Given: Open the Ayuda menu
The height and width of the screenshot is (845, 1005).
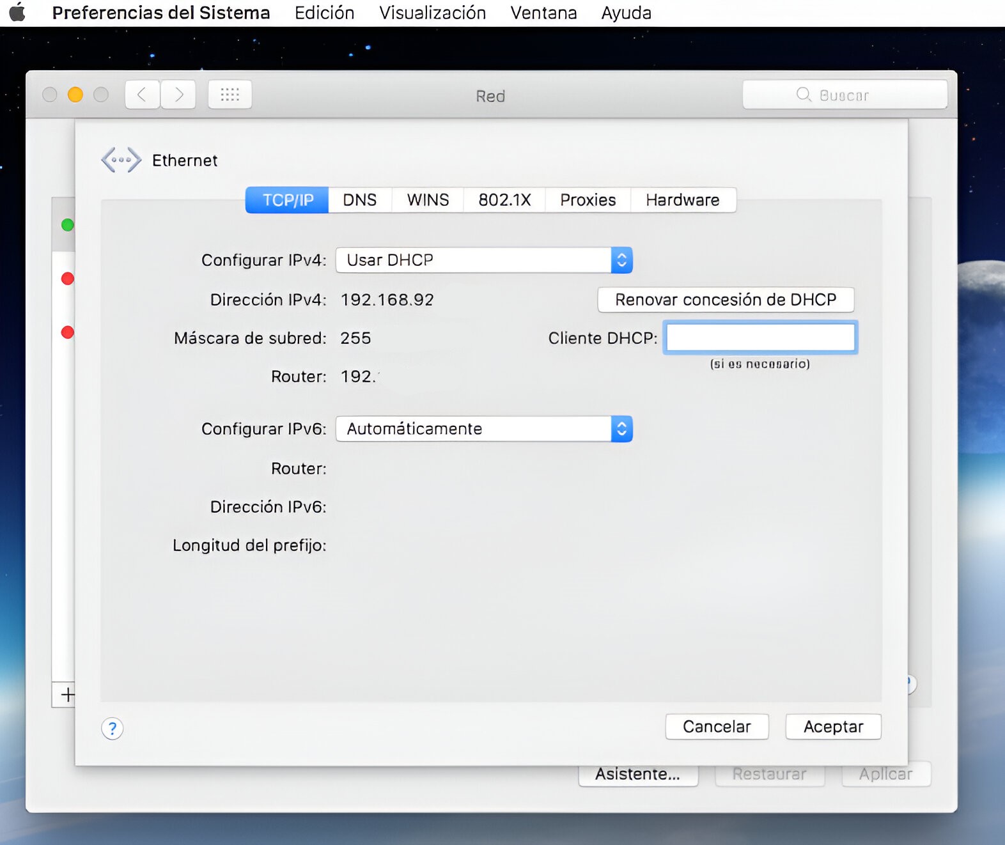Looking at the screenshot, I should coord(626,13).
